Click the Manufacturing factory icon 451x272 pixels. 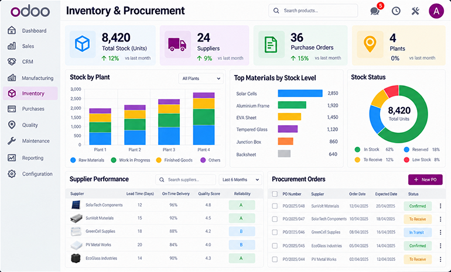12,78
